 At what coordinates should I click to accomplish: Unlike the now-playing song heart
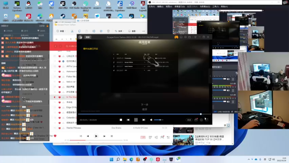(x=55, y=136)
